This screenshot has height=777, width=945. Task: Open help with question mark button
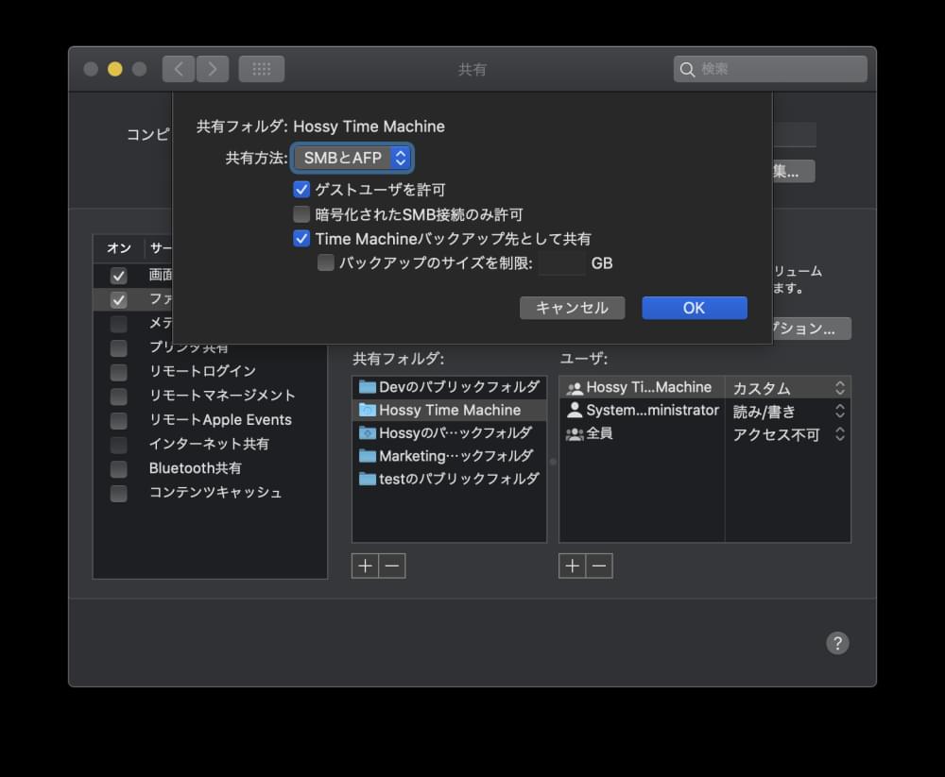(837, 643)
